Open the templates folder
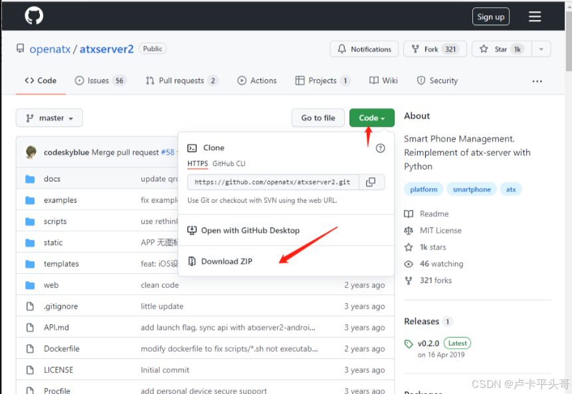This screenshot has width=572, height=394. [61, 264]
